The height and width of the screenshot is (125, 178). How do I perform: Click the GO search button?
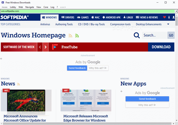(x=171, y=35)
